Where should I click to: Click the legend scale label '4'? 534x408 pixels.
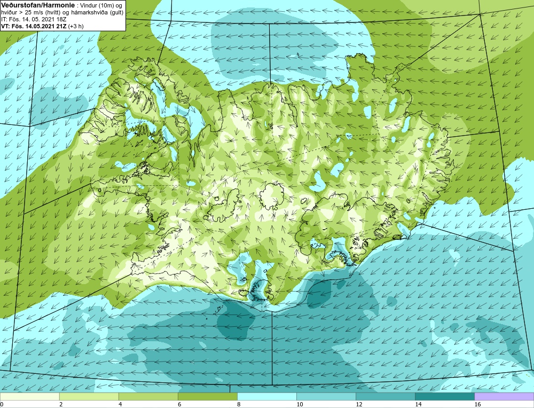(x=120, y=404)
